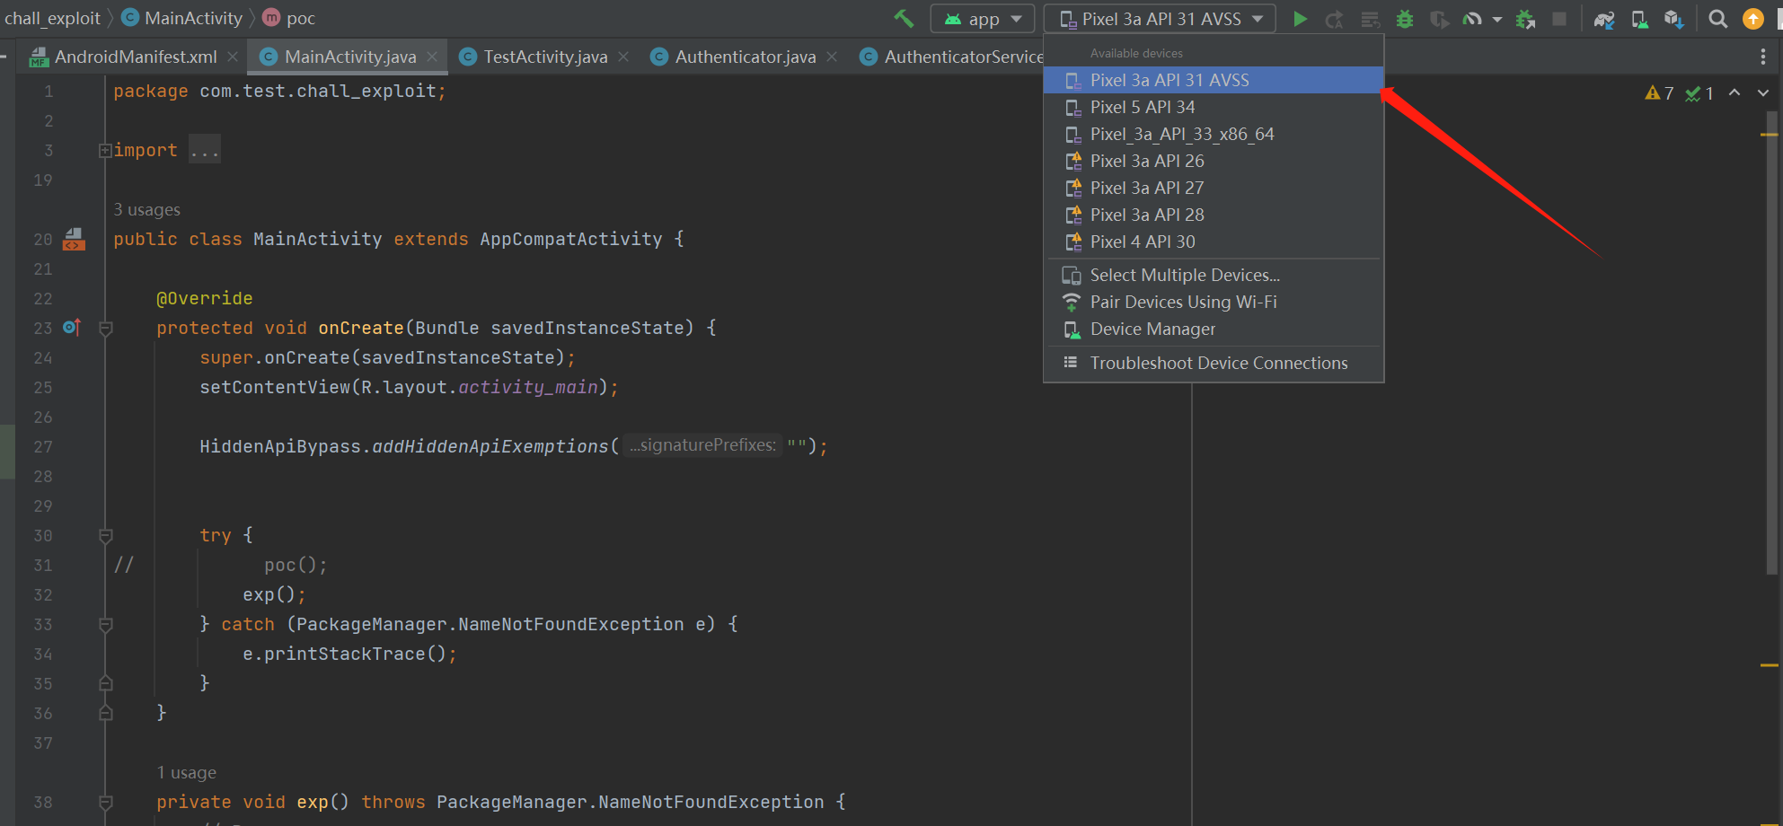The width and height of the screenshot is (1783, 826).
Task: Select Pixel 3a API 28 device
Action: point(1213,215)
